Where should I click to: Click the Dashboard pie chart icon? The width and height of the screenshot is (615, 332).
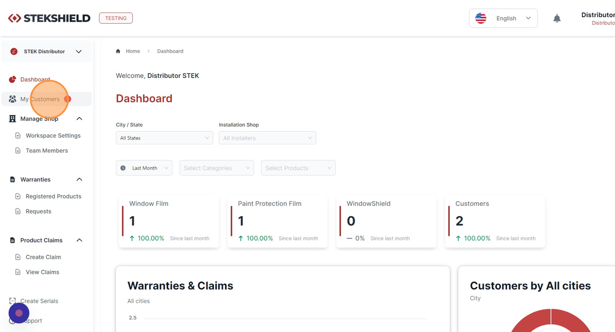(13, 80)
